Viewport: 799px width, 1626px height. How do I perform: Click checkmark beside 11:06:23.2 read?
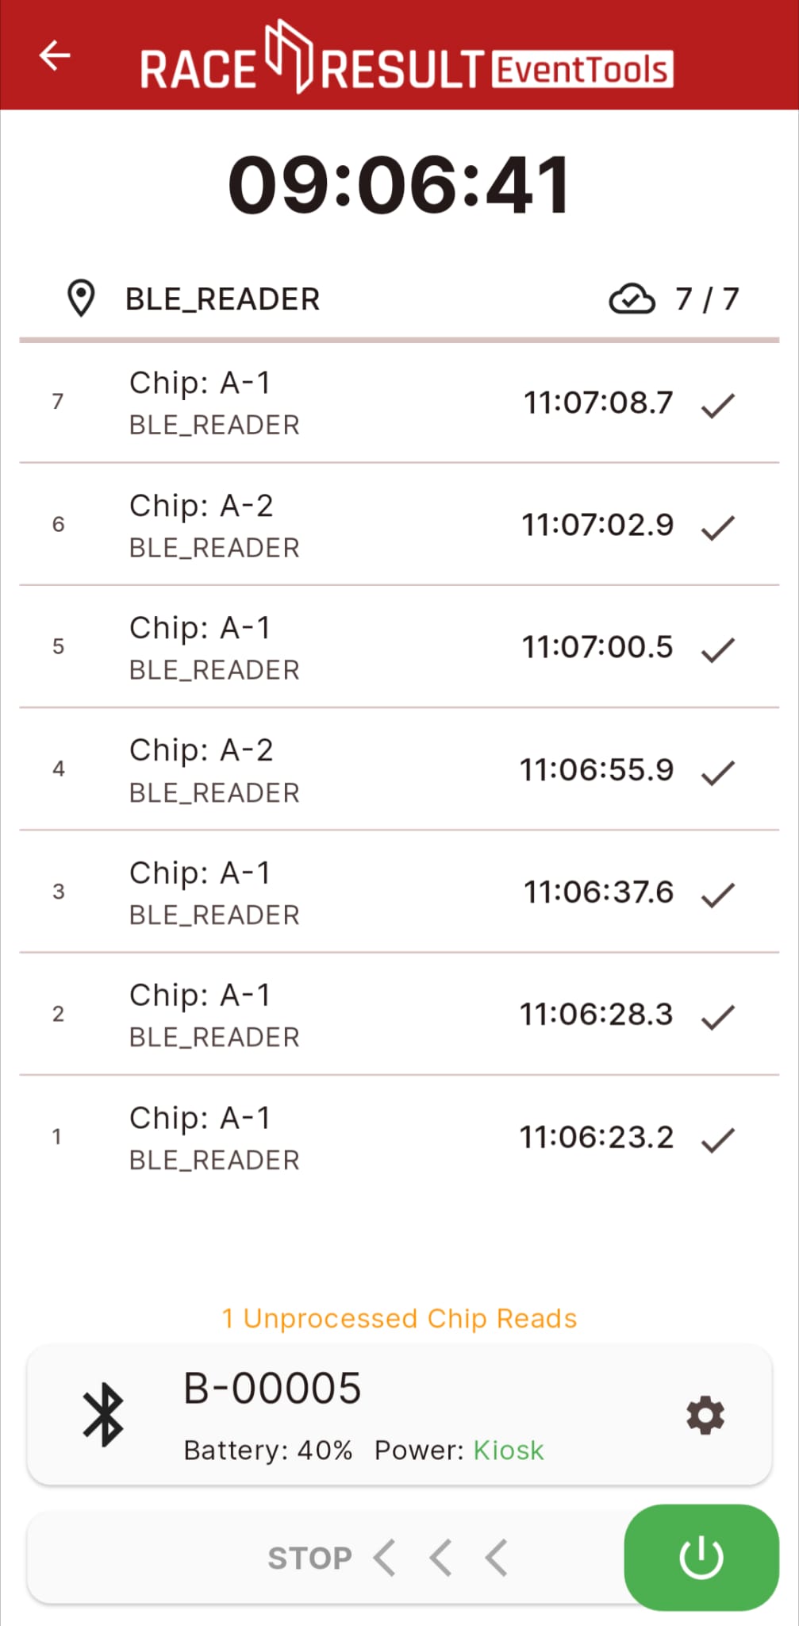718,1139
